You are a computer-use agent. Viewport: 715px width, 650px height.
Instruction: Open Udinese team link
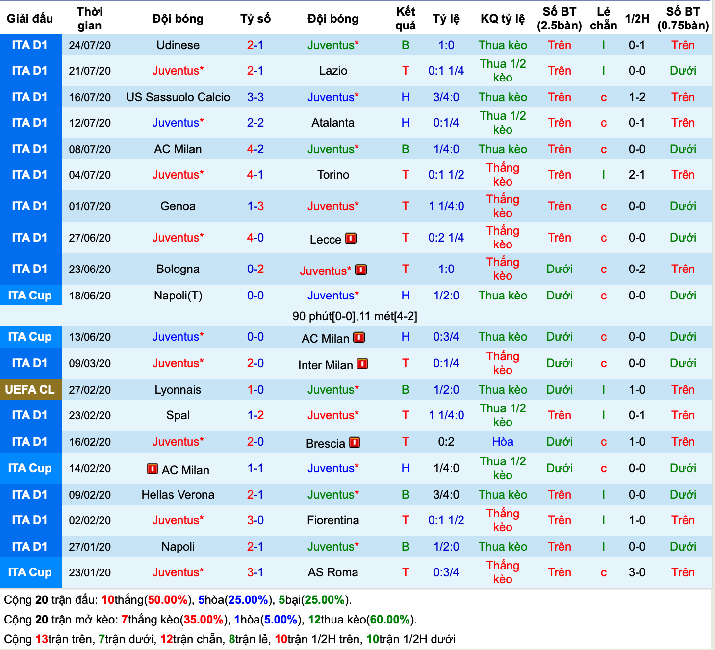coord(178,45)
